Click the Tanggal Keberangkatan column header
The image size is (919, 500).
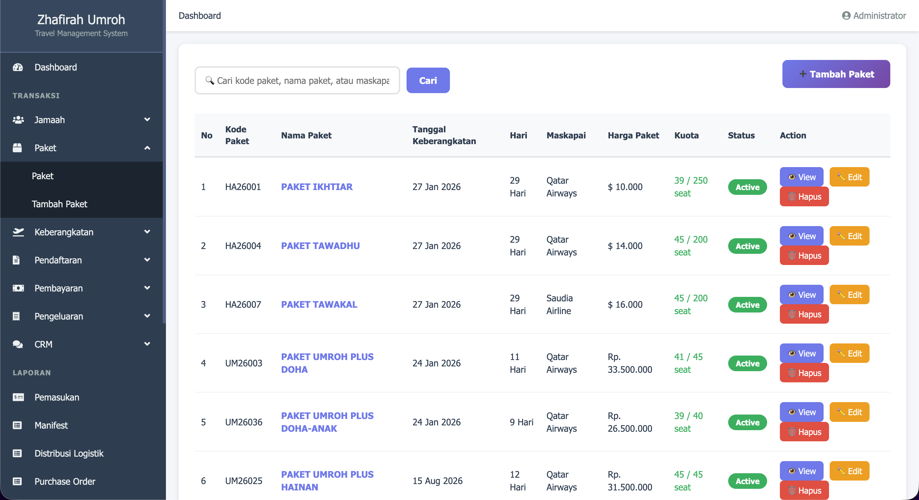444,135
